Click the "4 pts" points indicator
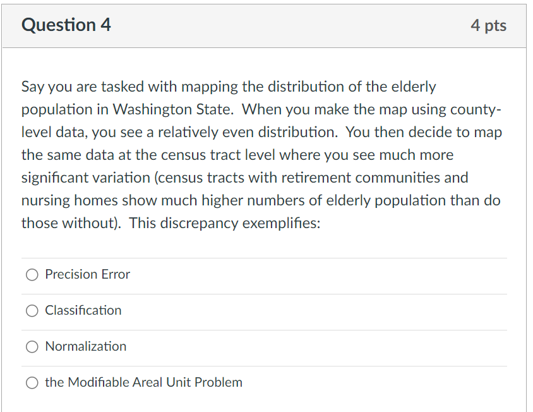This screenshot has width=533, height=412. point(488,25)
